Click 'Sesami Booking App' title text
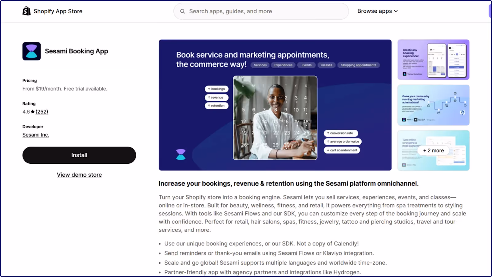This screenshot has width=492, height=277. coord(76,51)
